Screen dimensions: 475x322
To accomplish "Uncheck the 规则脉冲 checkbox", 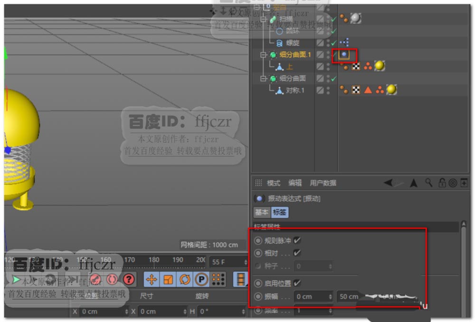I will [297, 240].
